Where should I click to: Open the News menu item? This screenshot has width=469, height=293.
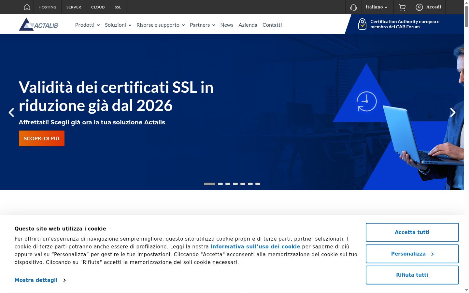[227, 25]
